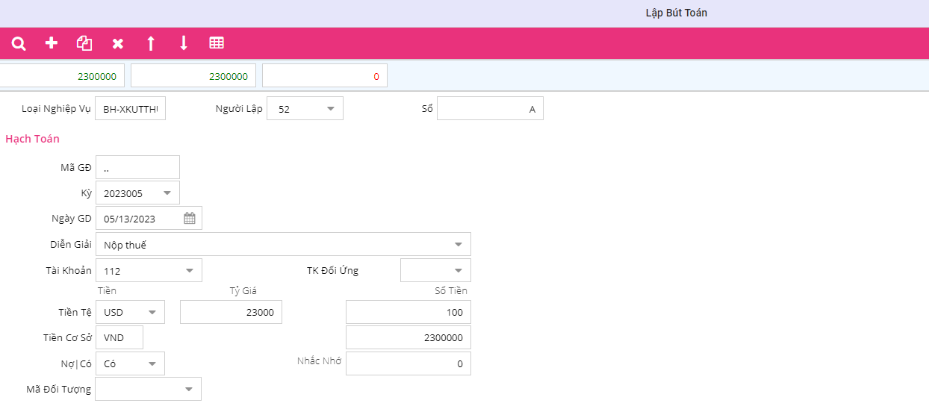Image resolution: width=929 pixels, height=409 pixels.
Task: Open the Kỳ period dropdown
Action: click(167, 193)
